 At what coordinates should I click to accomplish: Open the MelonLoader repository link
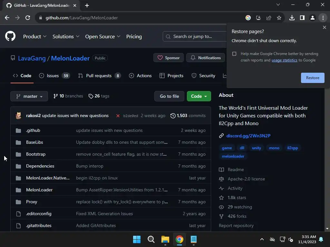click(70, 58)
